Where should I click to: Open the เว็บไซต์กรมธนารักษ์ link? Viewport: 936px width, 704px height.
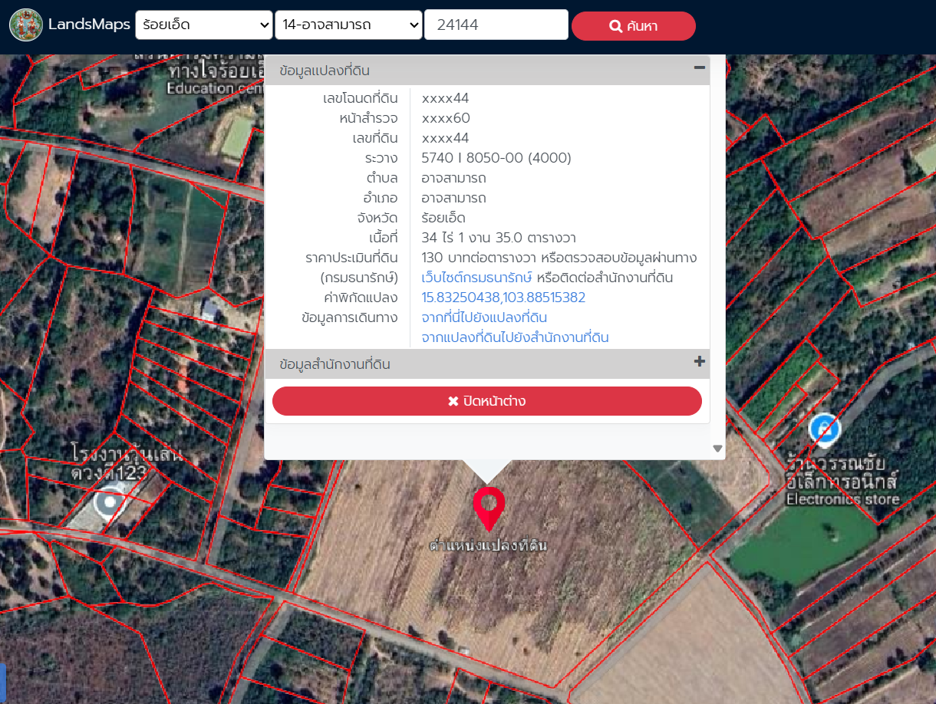point(476,278)
